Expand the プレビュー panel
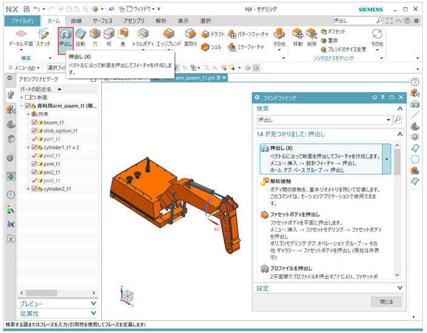Viewport: 427px width, 333px height. [x=93, y=303]
